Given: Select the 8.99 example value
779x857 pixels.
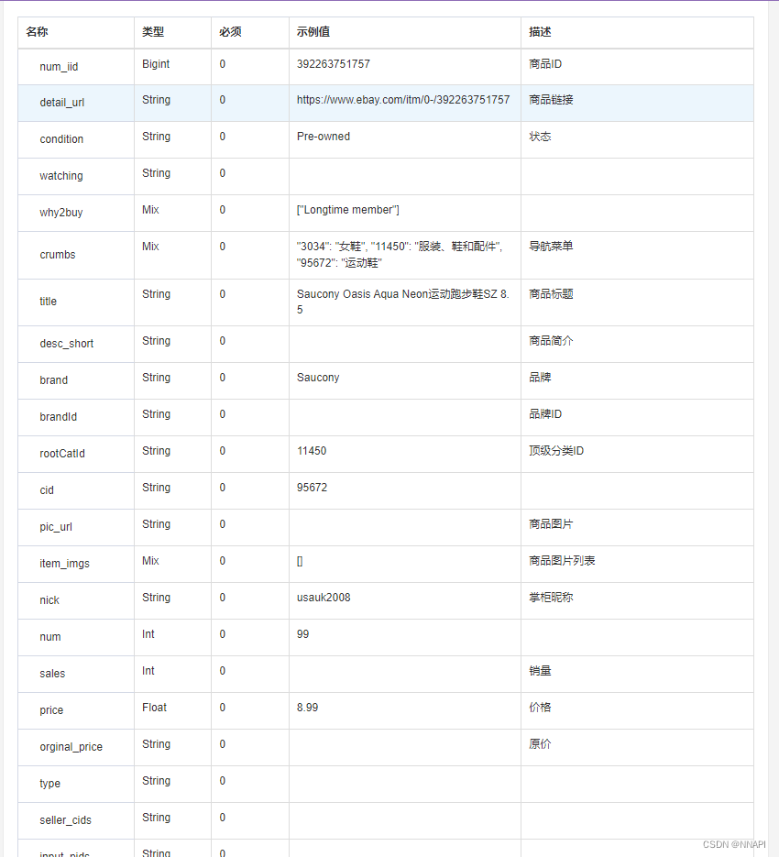Looking at the screenshot, I should pyautogui.click(x=307, y=707).
